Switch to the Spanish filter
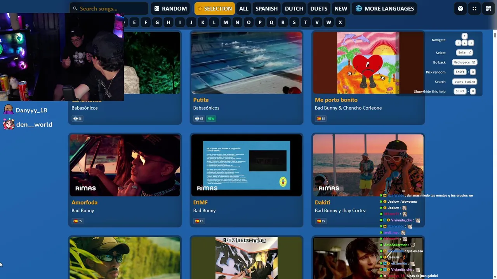Viewport: 497px width, 279px height. 266,9
